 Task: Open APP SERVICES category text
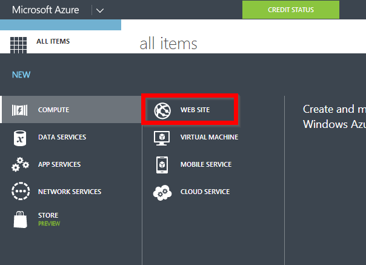coord(59,164)
